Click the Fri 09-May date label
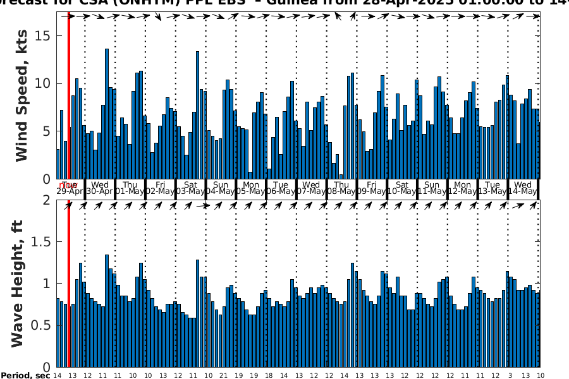 click(372, 188)
